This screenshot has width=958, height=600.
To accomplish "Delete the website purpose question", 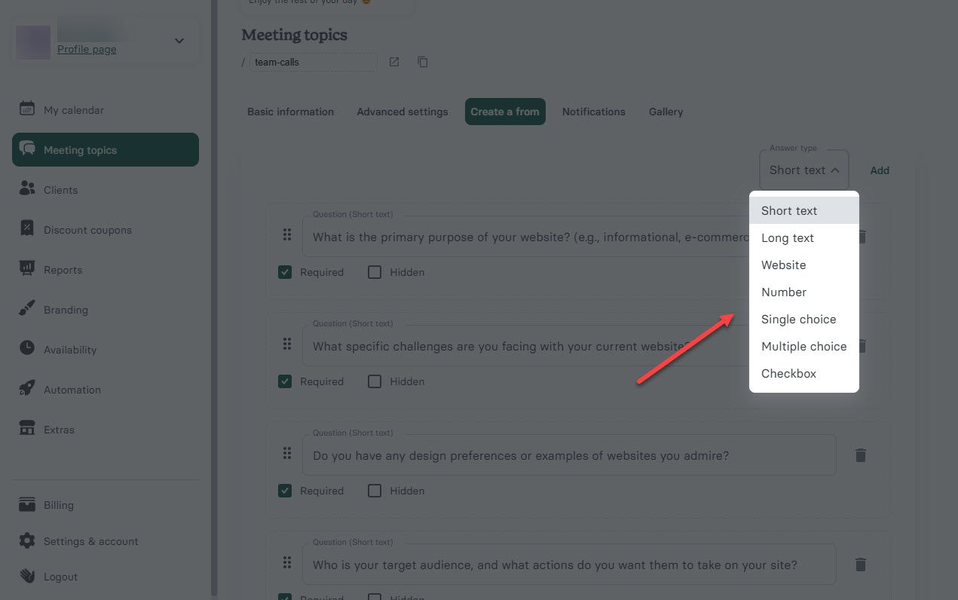I will pos(861,237).
